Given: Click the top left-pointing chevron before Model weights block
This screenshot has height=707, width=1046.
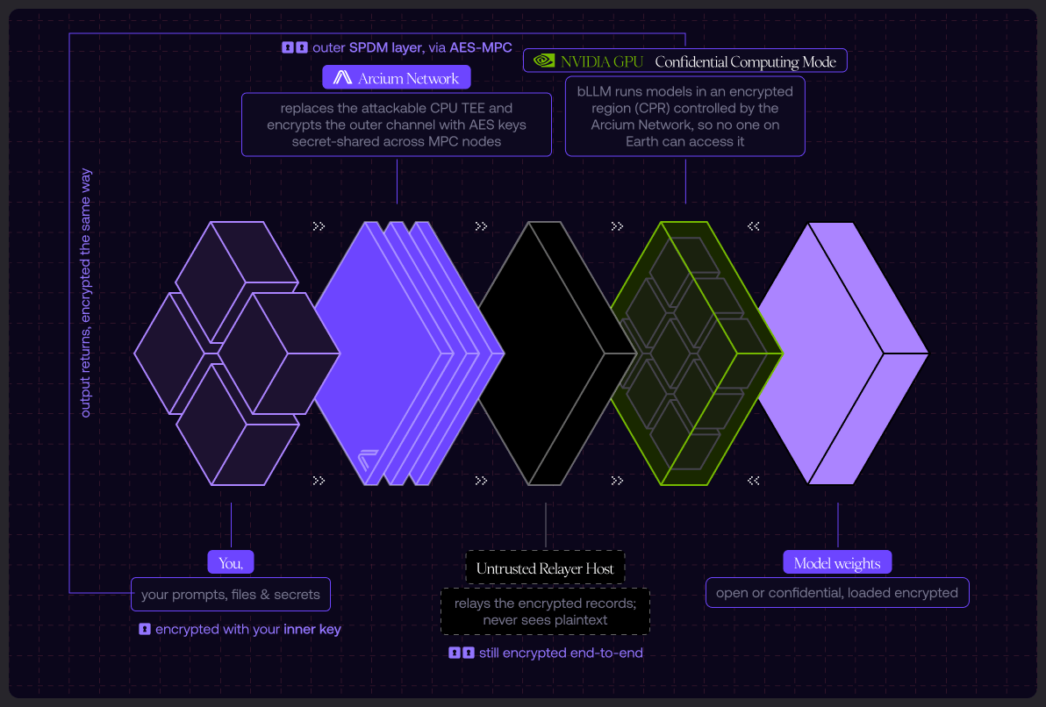Looking at the screenshot, I should coord(753,226).
